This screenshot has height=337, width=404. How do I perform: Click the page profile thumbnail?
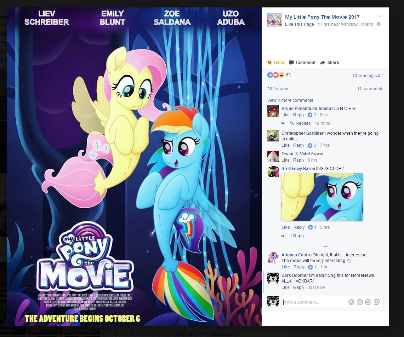point(274,20)
